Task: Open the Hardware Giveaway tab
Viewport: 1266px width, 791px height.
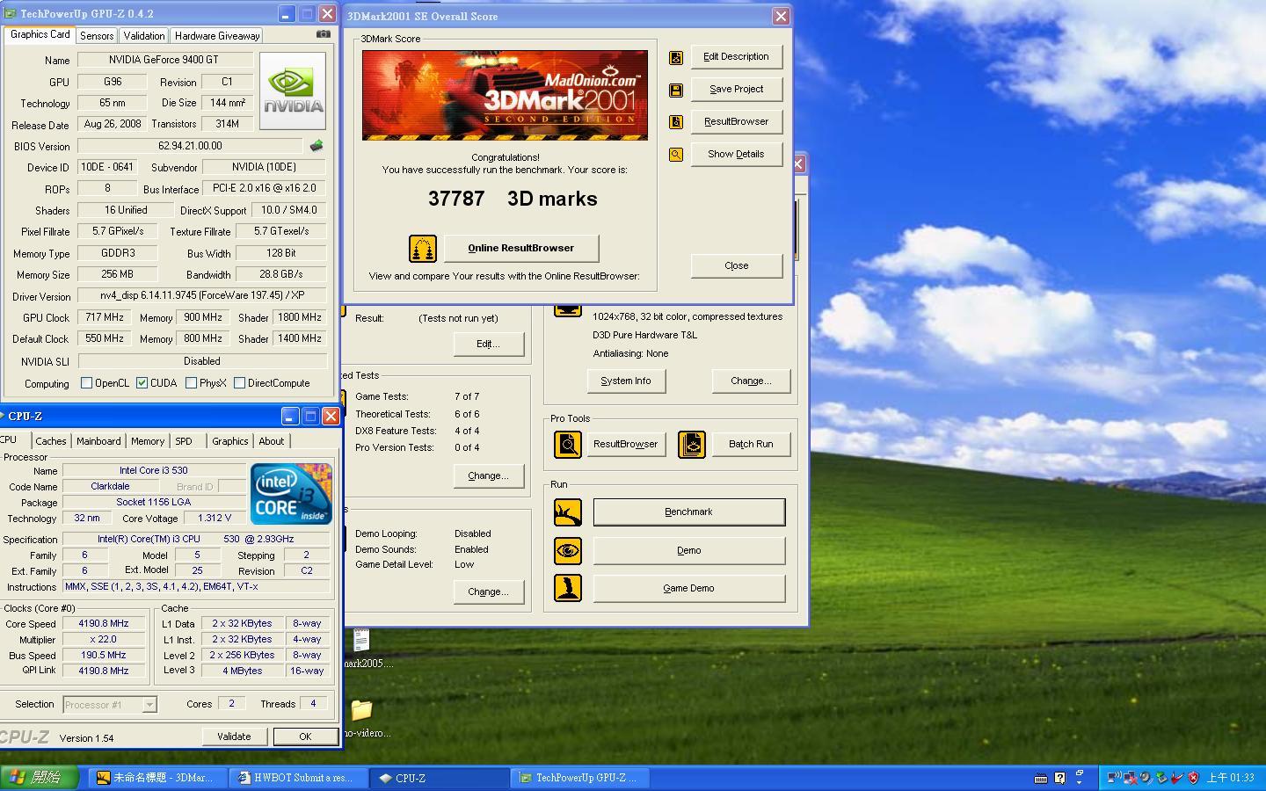Action: point(216,36)
